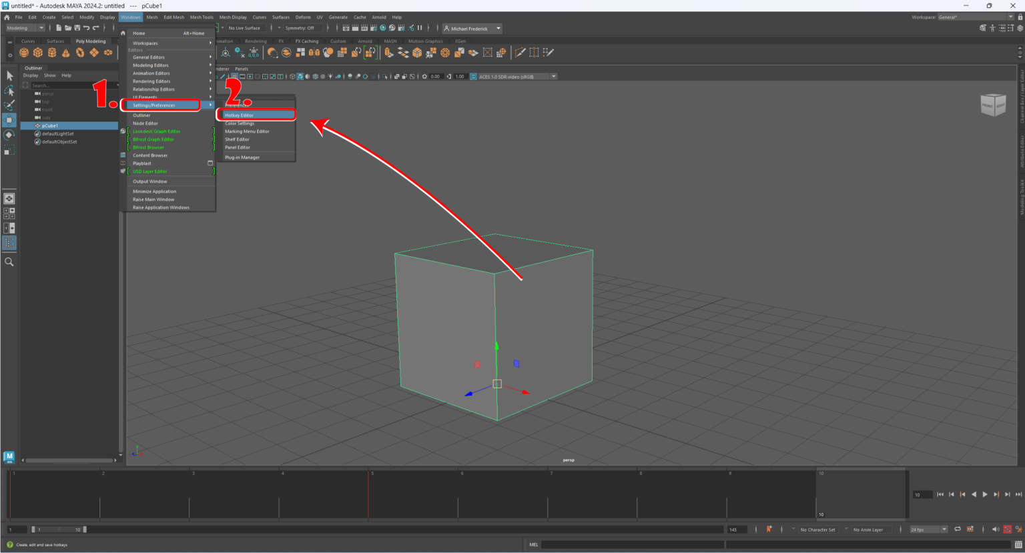Open the Modeling menu set dropdown
Screen dimensions: 1025x553
click(x=25, y=28)
